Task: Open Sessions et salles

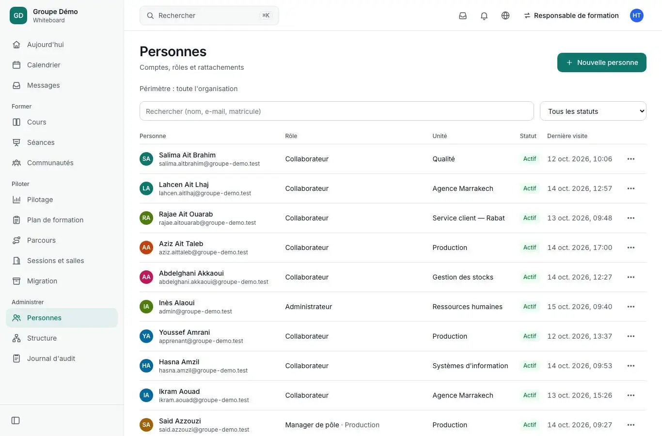Action: click(62, 261)
